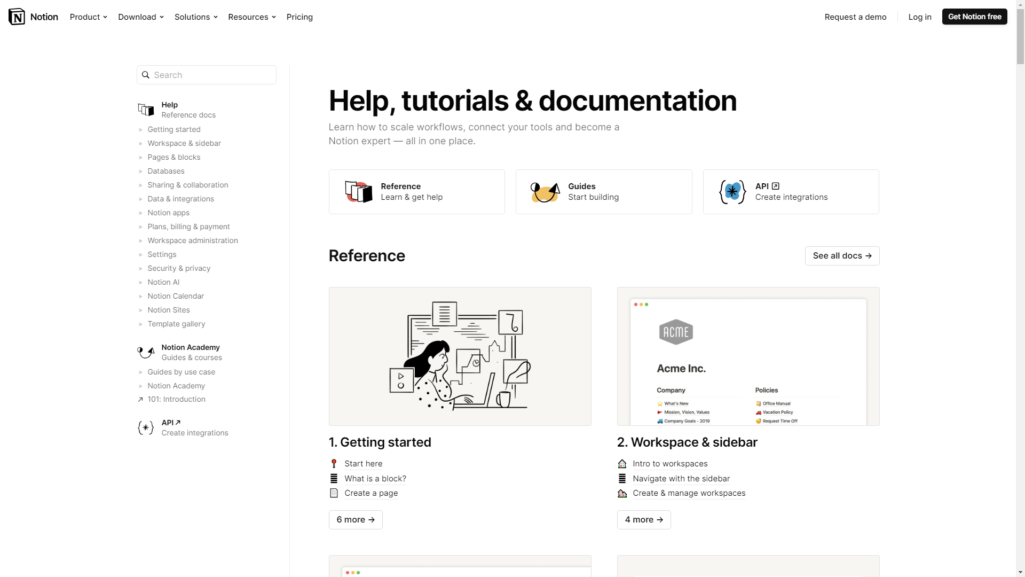Open the Resources menu

pos(252,17)
